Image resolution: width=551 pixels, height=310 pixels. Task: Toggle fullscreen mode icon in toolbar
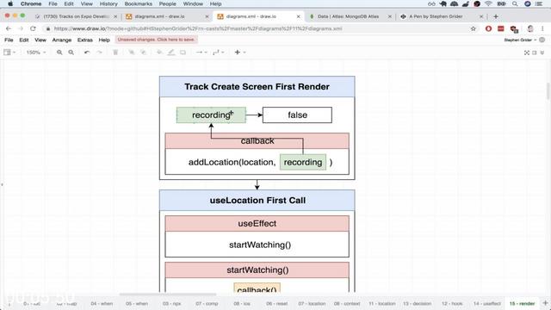[x=526, y=53]
